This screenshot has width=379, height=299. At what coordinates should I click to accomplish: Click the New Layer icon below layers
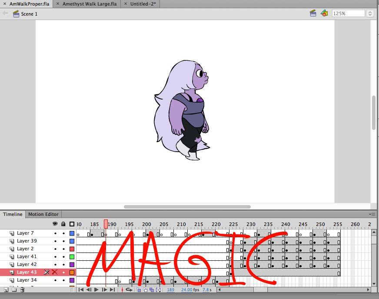6,289
